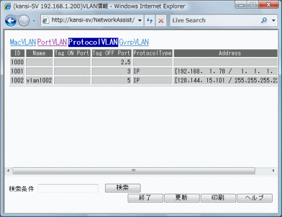Maximize the Internet Explorer window

[x=253, y=5]
